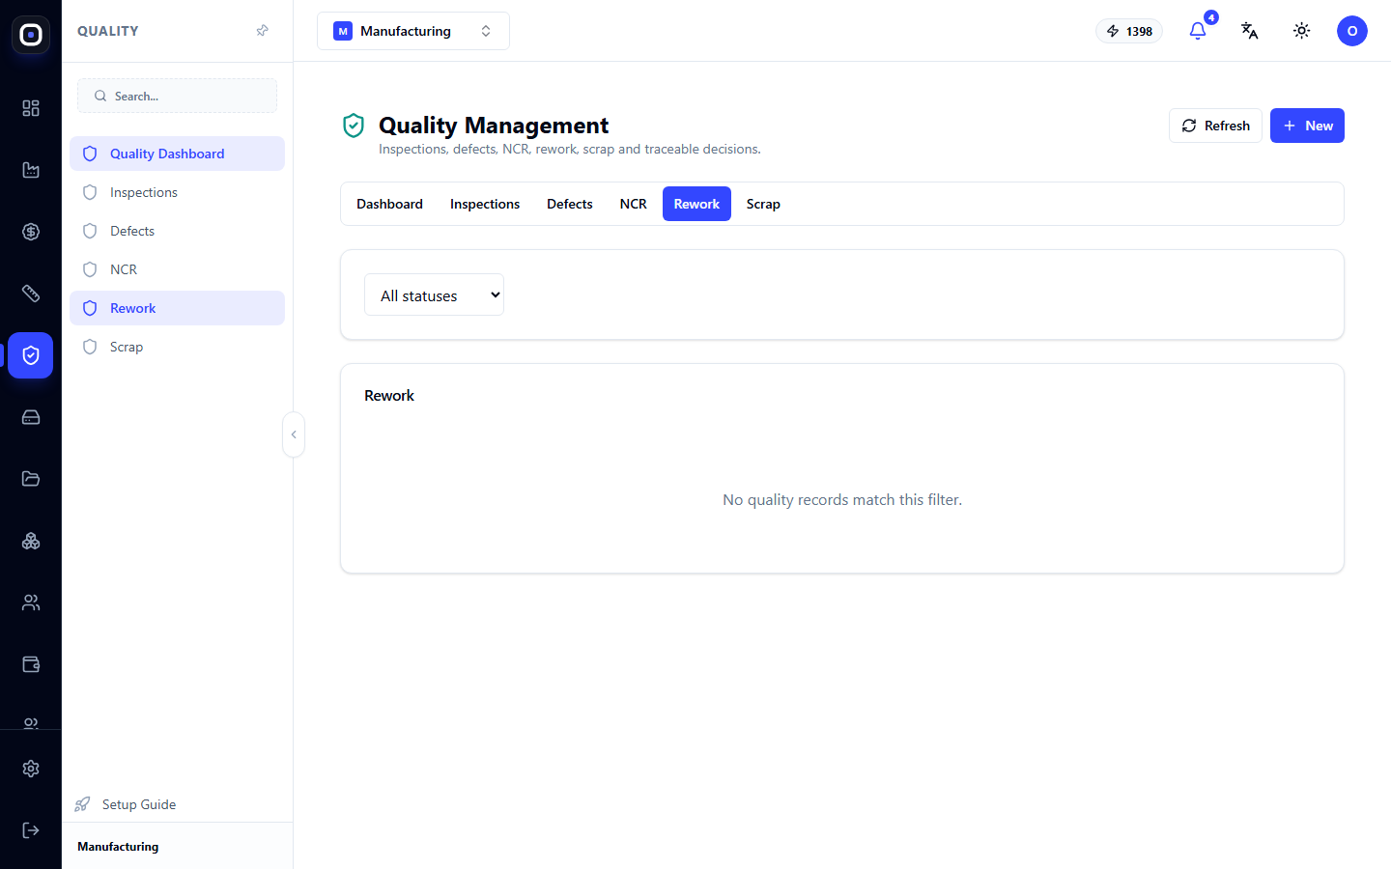The height and width of the screenshot is (869, 1391).
Task: Focus the sidebar Search field
Action: tap(177, 96)
